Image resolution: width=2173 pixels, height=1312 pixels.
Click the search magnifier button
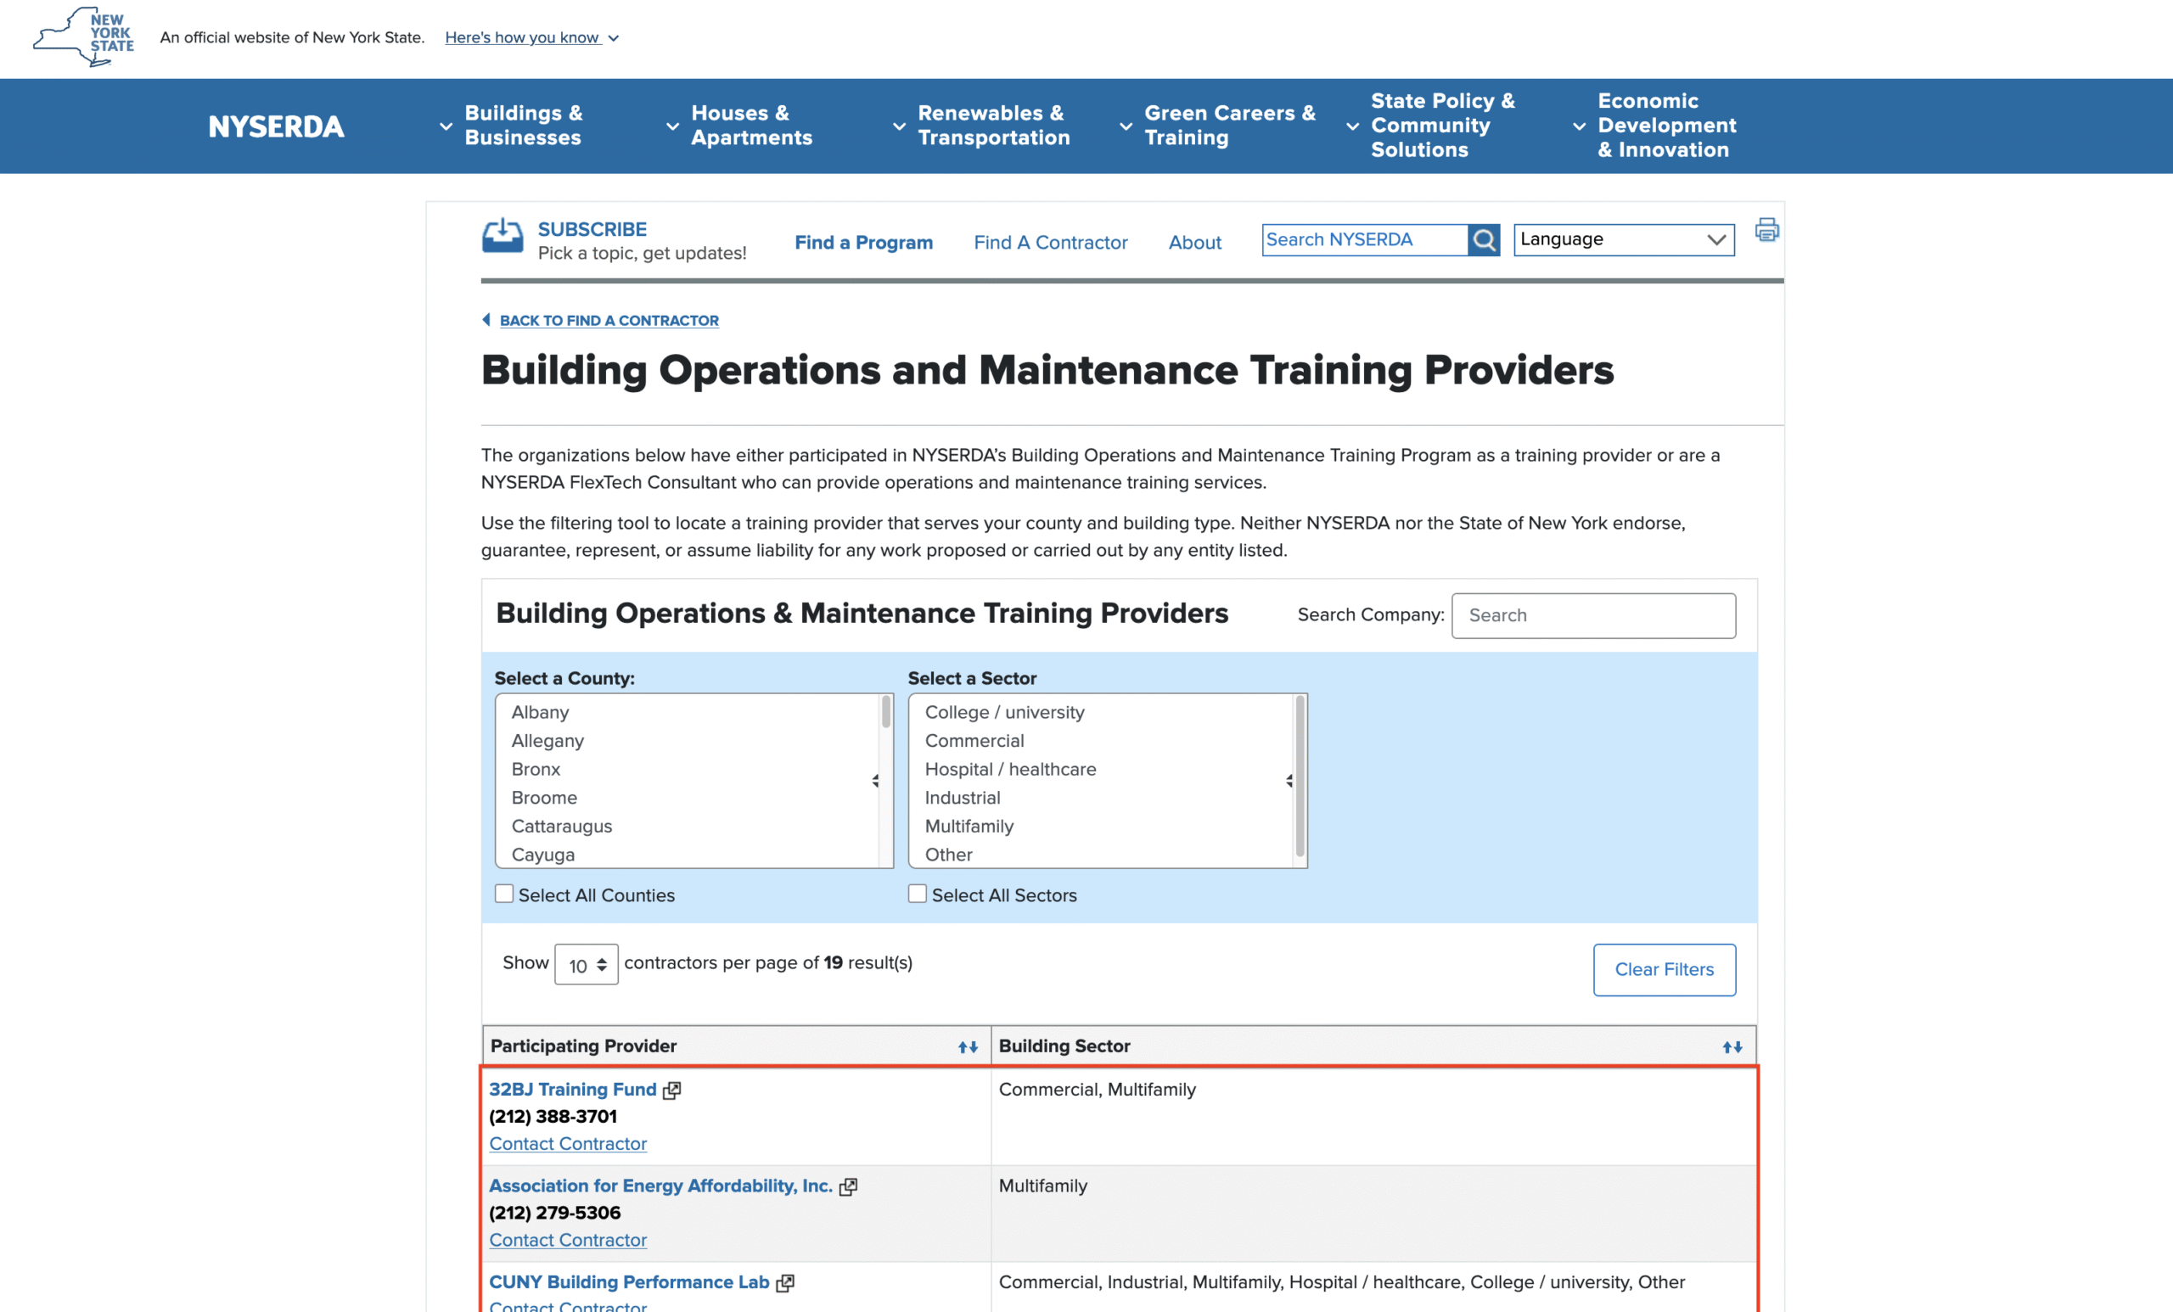click(x=1484, y=240)
